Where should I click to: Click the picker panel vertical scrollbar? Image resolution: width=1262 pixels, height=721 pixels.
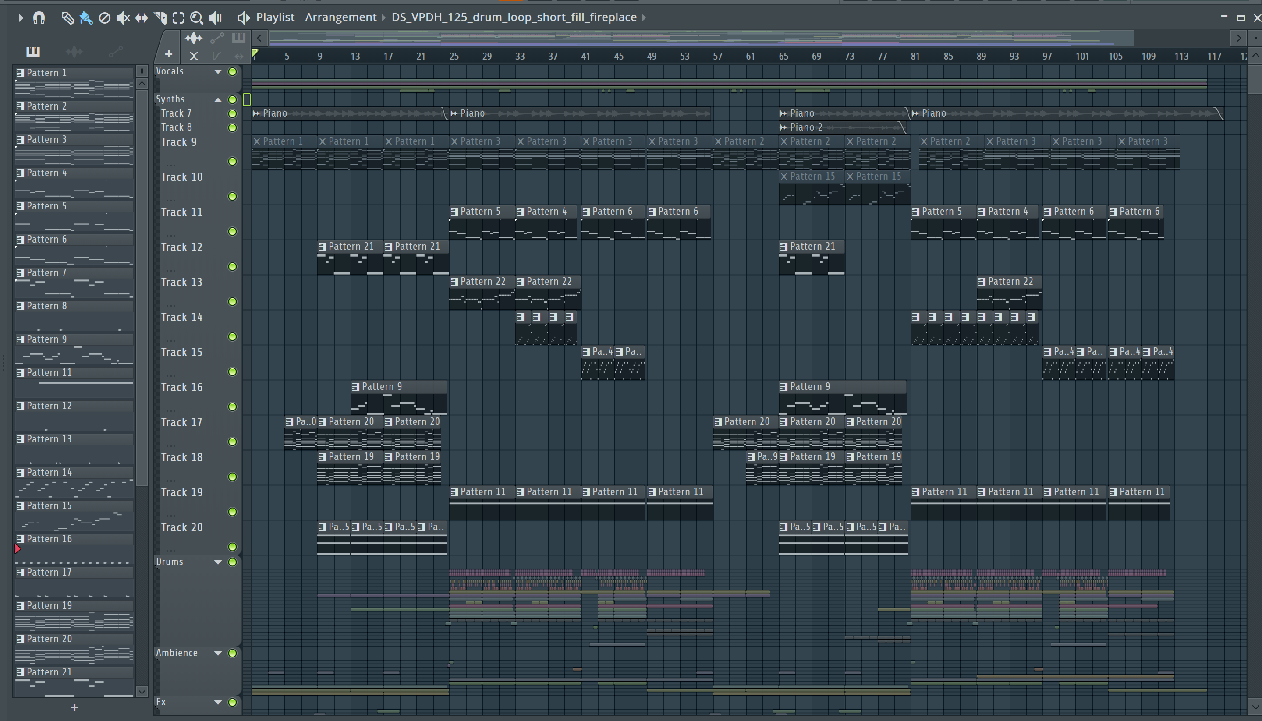click(x=142, y=287)
